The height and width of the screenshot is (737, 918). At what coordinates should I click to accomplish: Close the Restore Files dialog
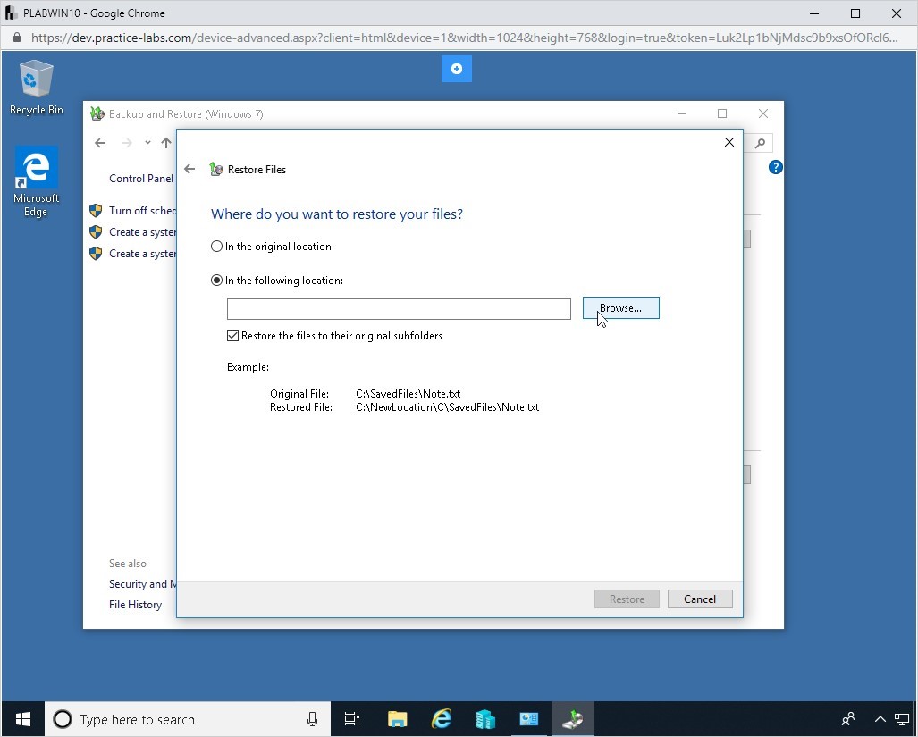[x=729, y=142]
